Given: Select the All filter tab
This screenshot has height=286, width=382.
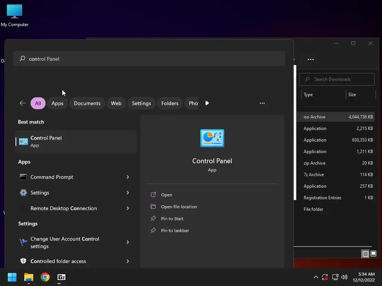Looking at the screenshot, I should (38, 103).
